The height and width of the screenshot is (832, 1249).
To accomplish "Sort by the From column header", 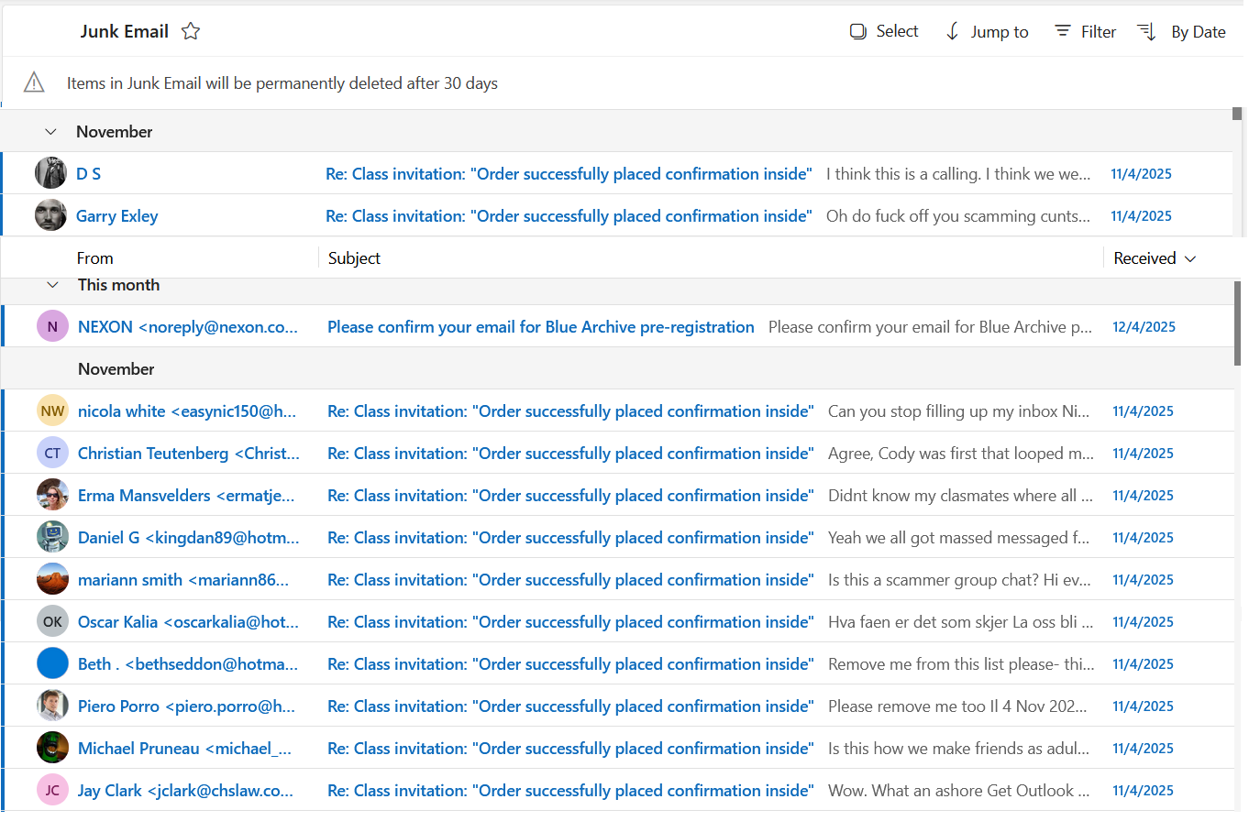I will point(95,258).
